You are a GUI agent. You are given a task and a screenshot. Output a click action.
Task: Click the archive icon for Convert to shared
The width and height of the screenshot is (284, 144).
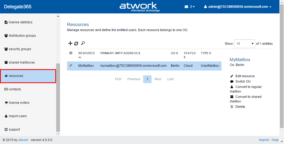point(232,97)
